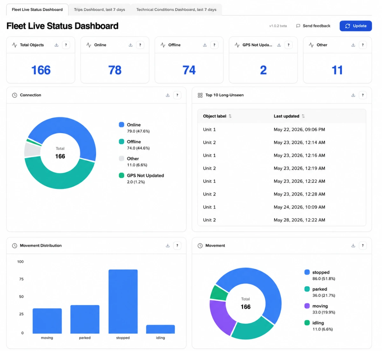Toggle stopped legend swatch in Movement chart
The width and height of the screenshot is (382, 351).
(307, 272)
